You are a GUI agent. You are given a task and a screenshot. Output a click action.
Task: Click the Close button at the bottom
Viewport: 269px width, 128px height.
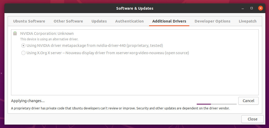tap(252, 119)
